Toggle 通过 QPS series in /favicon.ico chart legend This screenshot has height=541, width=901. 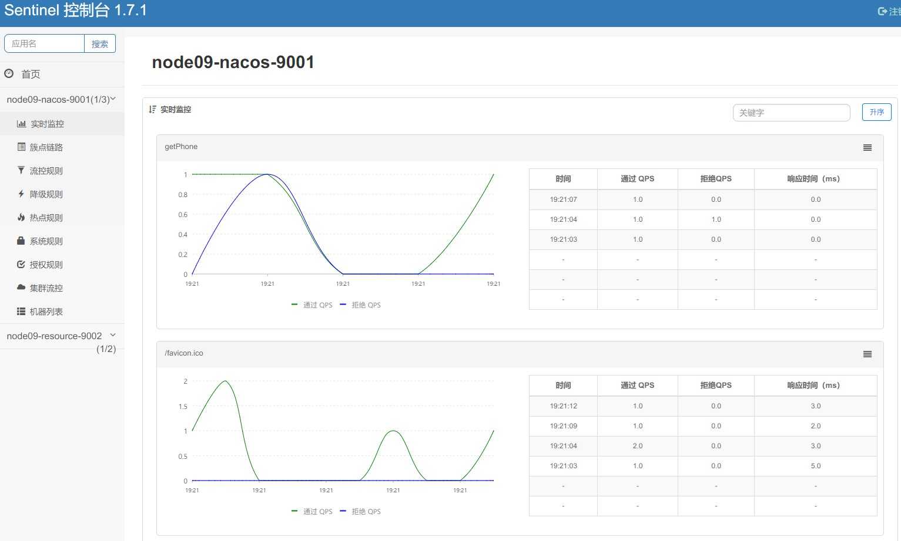click(312, 512)
